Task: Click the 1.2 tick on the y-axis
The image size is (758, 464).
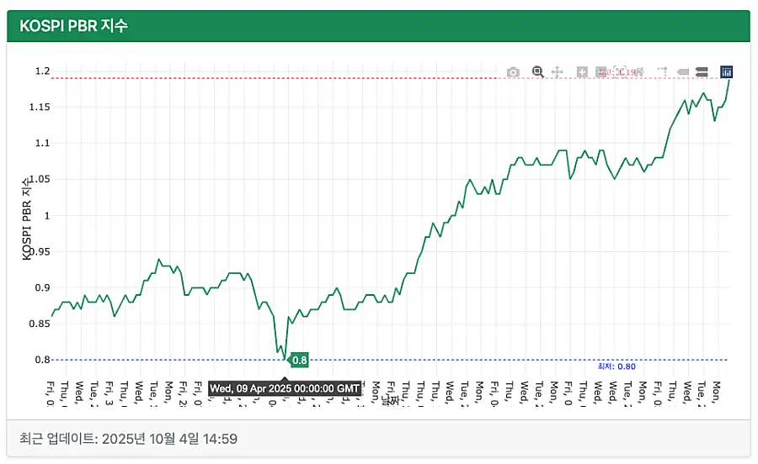Action: (x=41, y=71)
